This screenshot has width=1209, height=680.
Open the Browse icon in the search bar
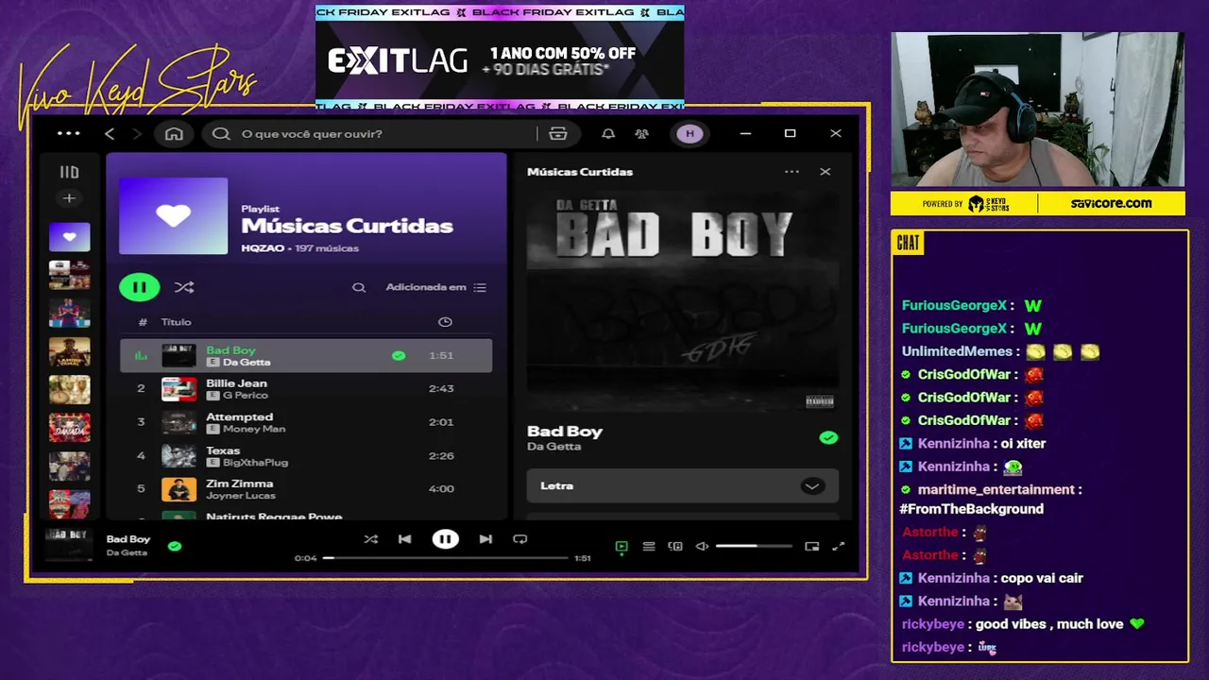tap(558, 134)
